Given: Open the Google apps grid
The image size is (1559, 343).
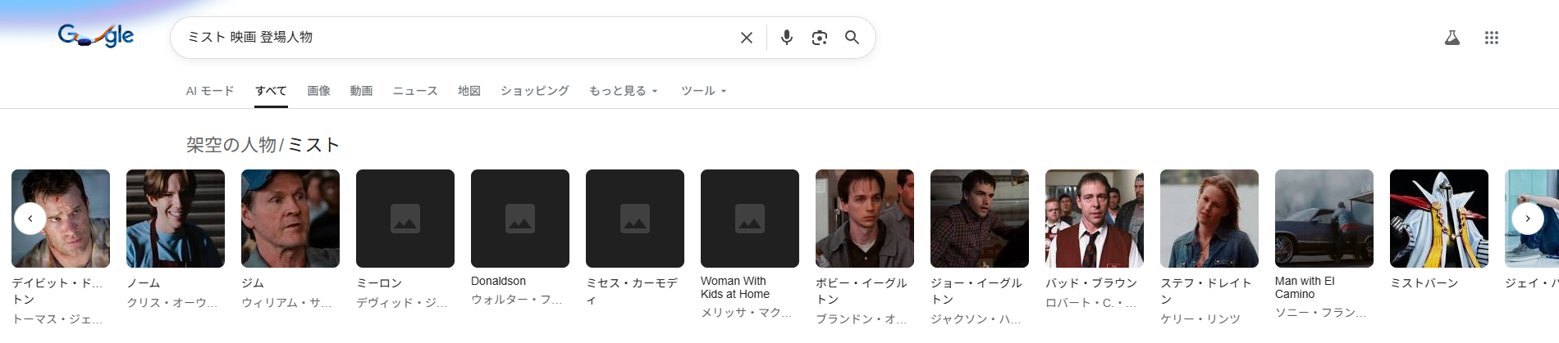Looking at the screenshot, I should (1491, 38).
